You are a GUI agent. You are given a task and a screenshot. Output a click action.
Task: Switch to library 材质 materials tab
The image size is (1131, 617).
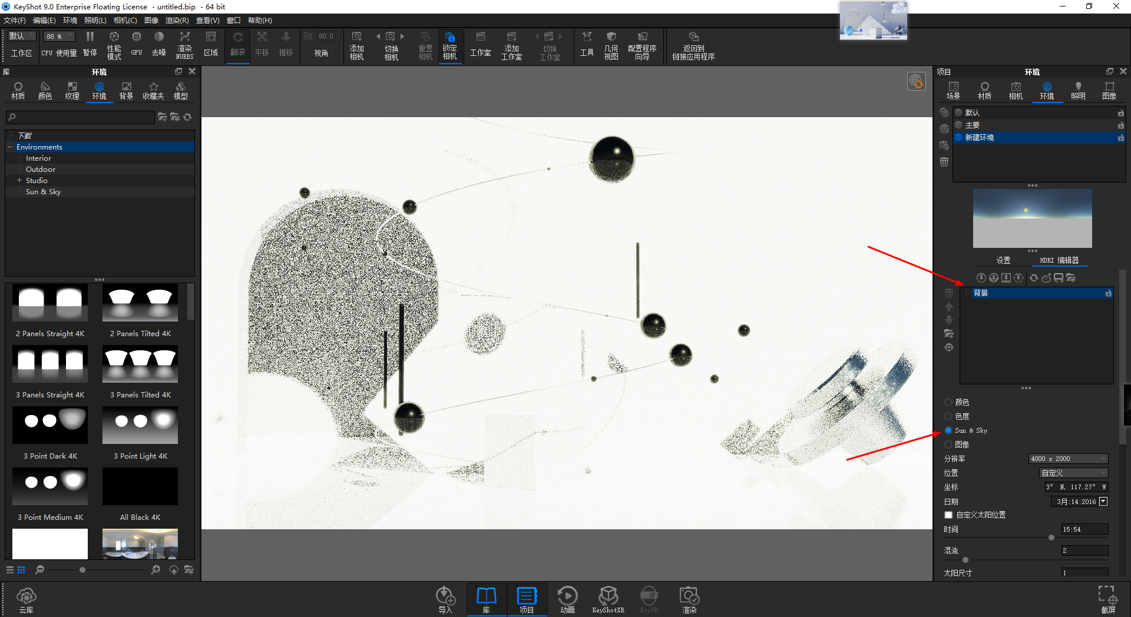[18, 91]
